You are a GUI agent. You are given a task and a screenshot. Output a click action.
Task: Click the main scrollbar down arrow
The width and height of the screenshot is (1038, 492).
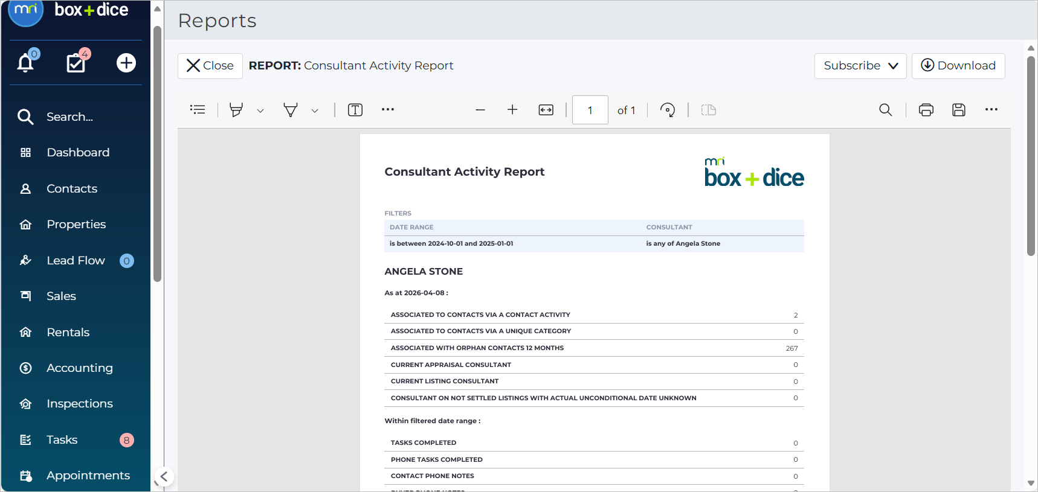(1031, 484)
